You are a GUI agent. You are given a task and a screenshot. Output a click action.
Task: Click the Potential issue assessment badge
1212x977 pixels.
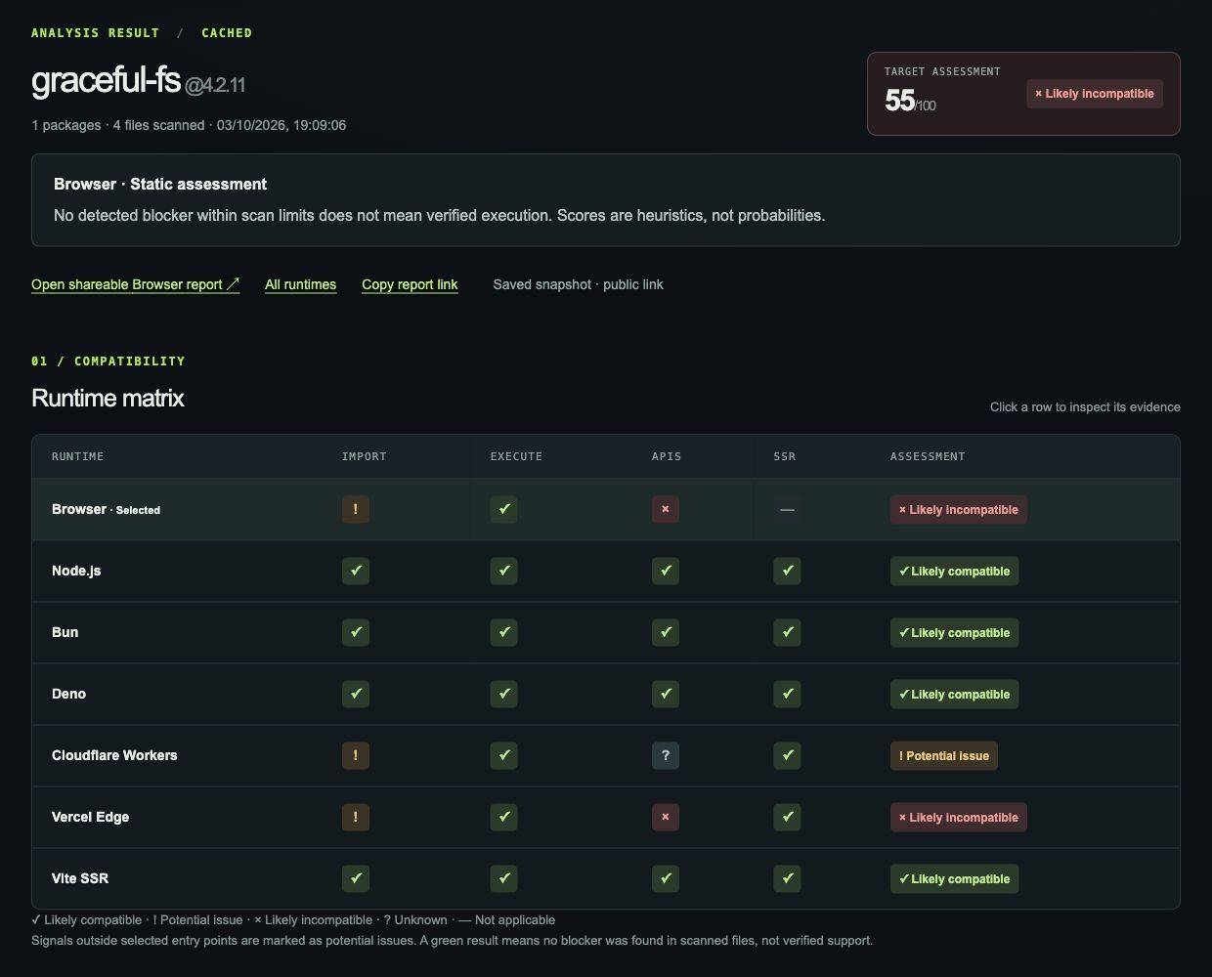[944, 755]
